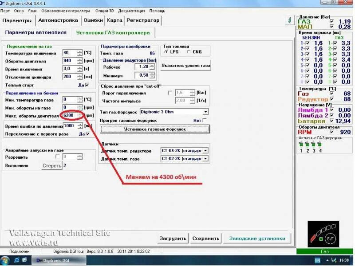The width and height of the screenshot is (355, 266).
Task: Adjust Рабочее pressure 1,20 spinner
Action: [152, 67]
